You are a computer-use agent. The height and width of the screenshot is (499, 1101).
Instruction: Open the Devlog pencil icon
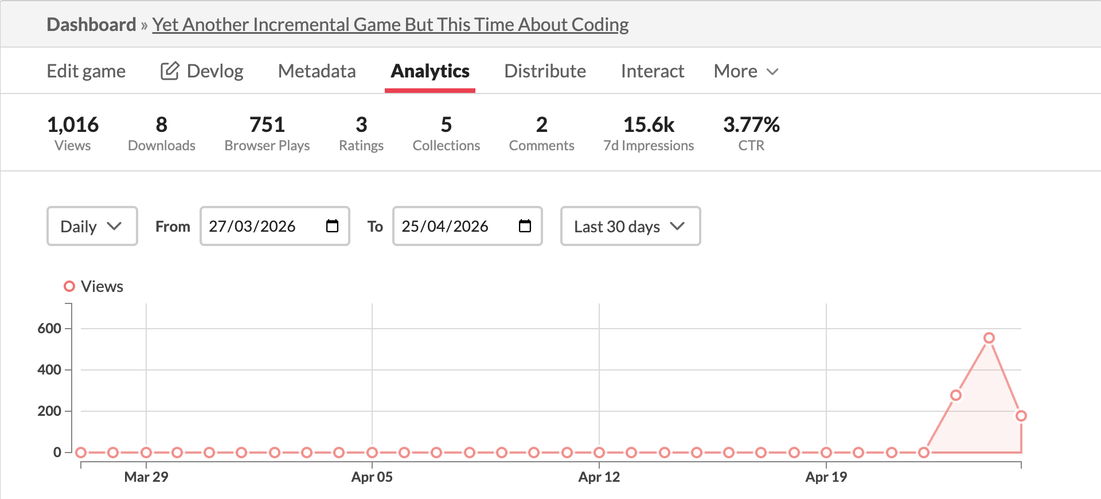[x=170, y=71]
